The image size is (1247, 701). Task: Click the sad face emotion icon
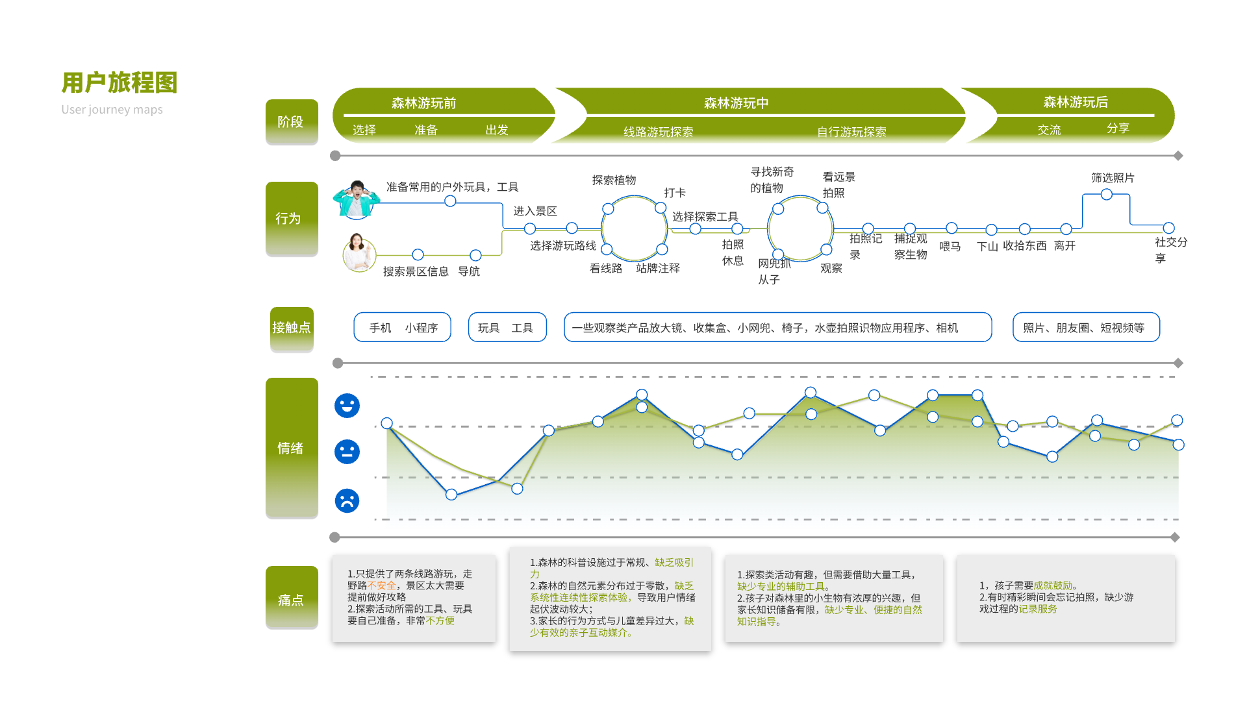tap(347, 500)
